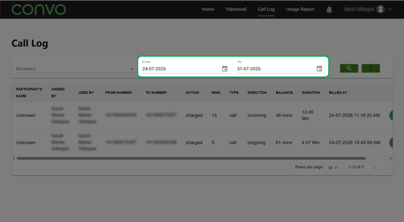
Task: Click the user avatar icon
Action: click(380, 9)
